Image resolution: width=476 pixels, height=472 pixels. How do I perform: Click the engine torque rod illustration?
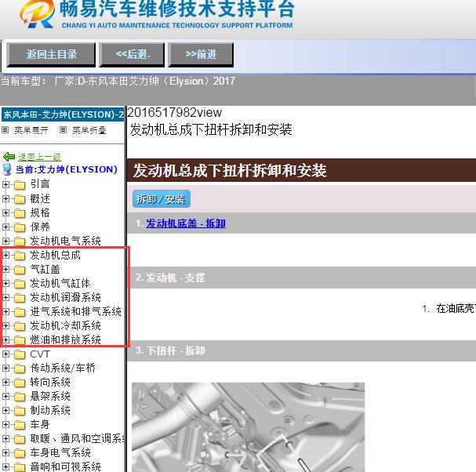coord(248,427)
